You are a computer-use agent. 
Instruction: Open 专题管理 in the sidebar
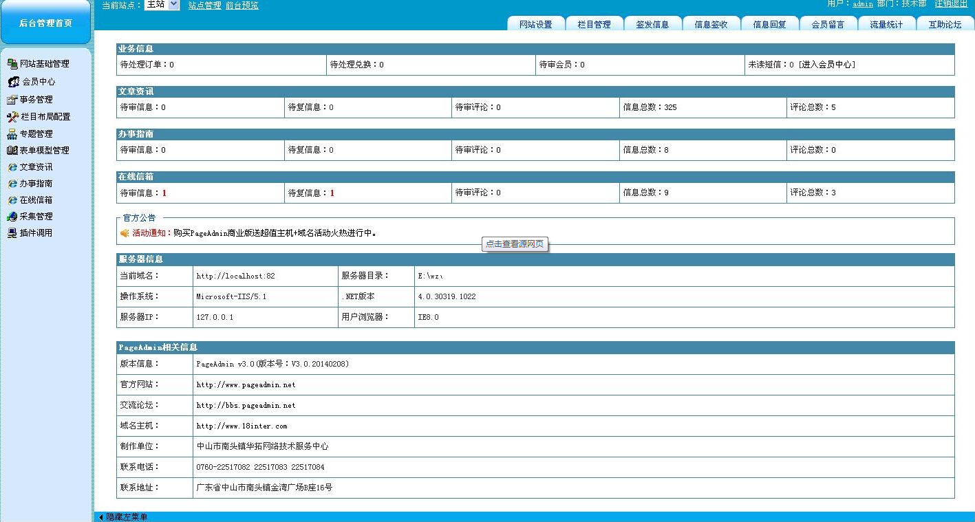pos(36,134)
